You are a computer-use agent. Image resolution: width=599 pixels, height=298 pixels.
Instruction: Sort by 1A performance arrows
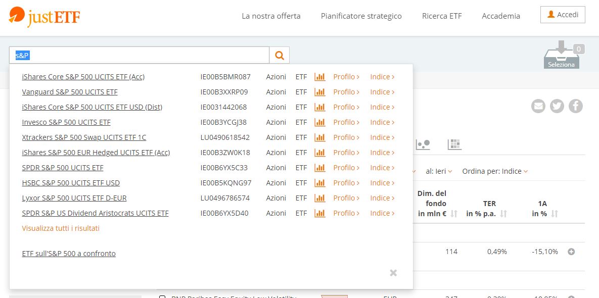pyautogui.click(x=555, y=214)
